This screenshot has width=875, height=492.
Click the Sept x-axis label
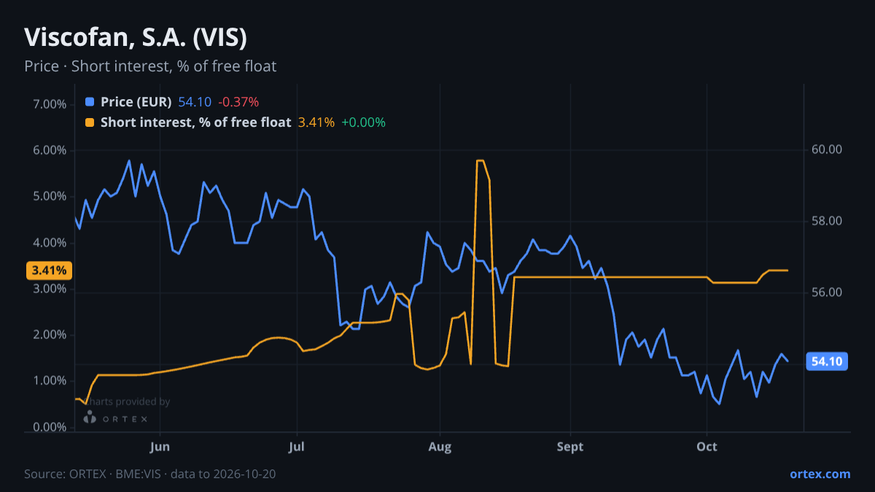pyautogui.click(x=570, y=446)
